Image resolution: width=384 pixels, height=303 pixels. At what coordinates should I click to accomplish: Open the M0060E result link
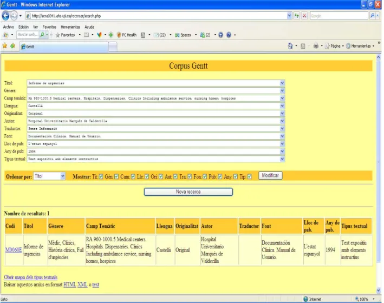coord(14,250)
